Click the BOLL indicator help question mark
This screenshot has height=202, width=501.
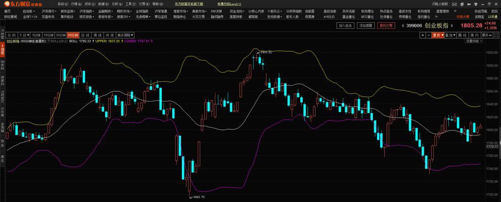coord(49,41)
